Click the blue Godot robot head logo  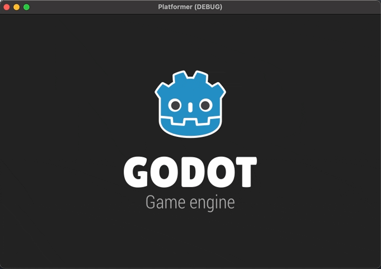[190, 114]
